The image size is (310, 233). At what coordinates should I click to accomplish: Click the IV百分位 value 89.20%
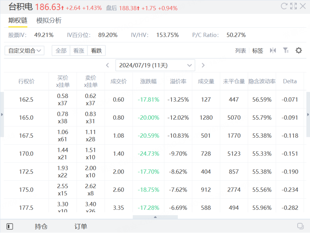[x=108, y=35]
